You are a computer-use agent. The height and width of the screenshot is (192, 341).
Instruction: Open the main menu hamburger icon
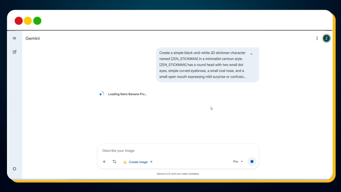pyautogui.click(x=15, y=38)
